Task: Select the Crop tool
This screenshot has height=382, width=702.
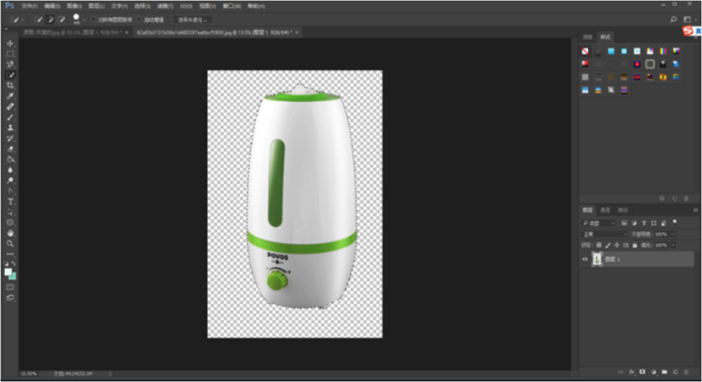Action: coord(10,85)
